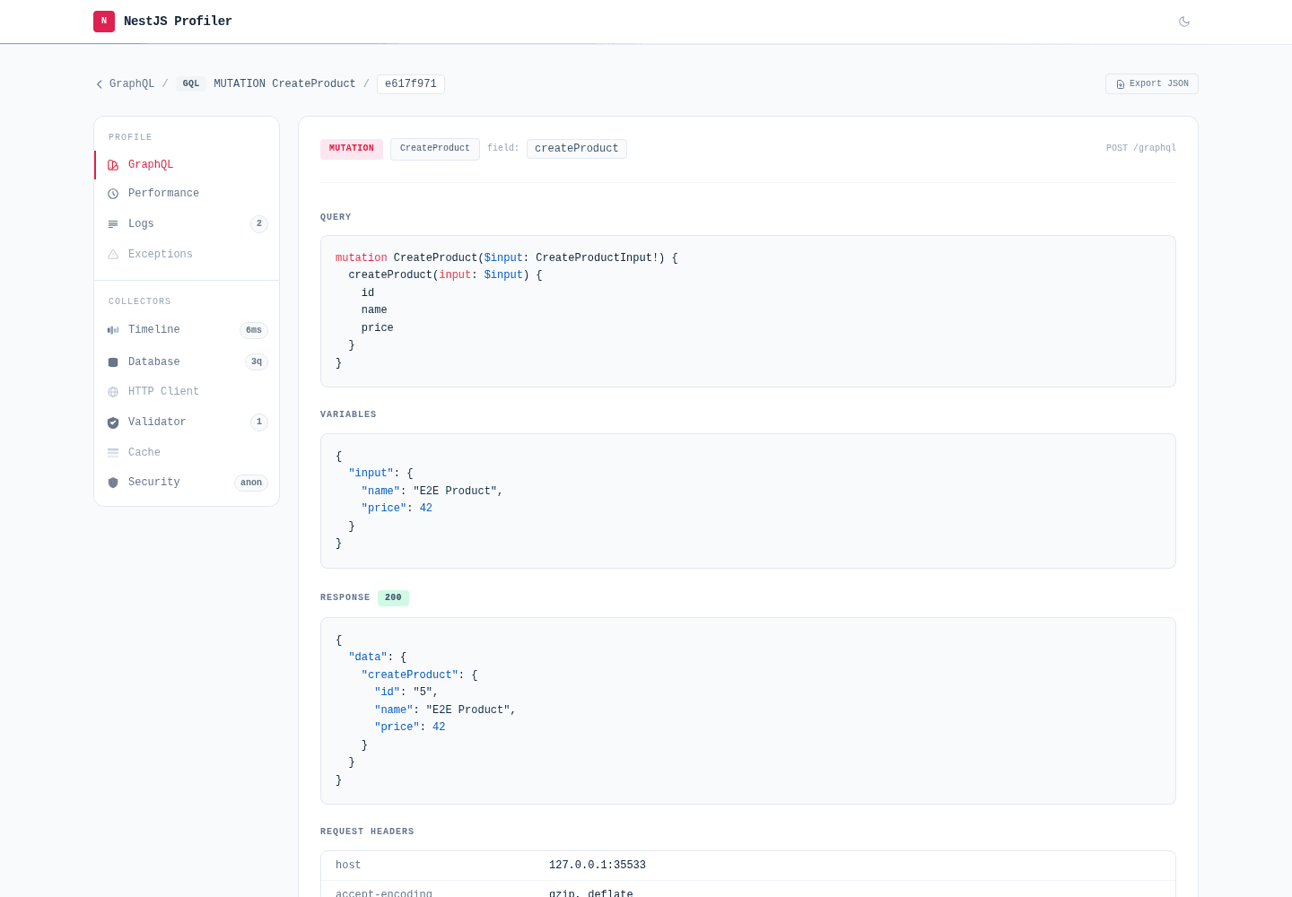Click the CreateProduct operation name chip

(435, 149)
